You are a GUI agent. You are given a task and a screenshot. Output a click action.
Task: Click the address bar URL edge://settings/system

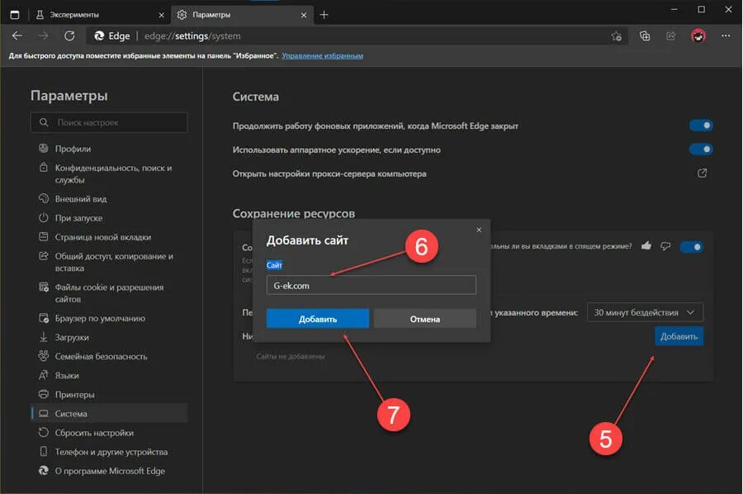point(192,36)
